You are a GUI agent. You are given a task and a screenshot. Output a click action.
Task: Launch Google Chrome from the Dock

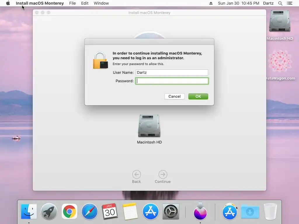pos(69,211)
